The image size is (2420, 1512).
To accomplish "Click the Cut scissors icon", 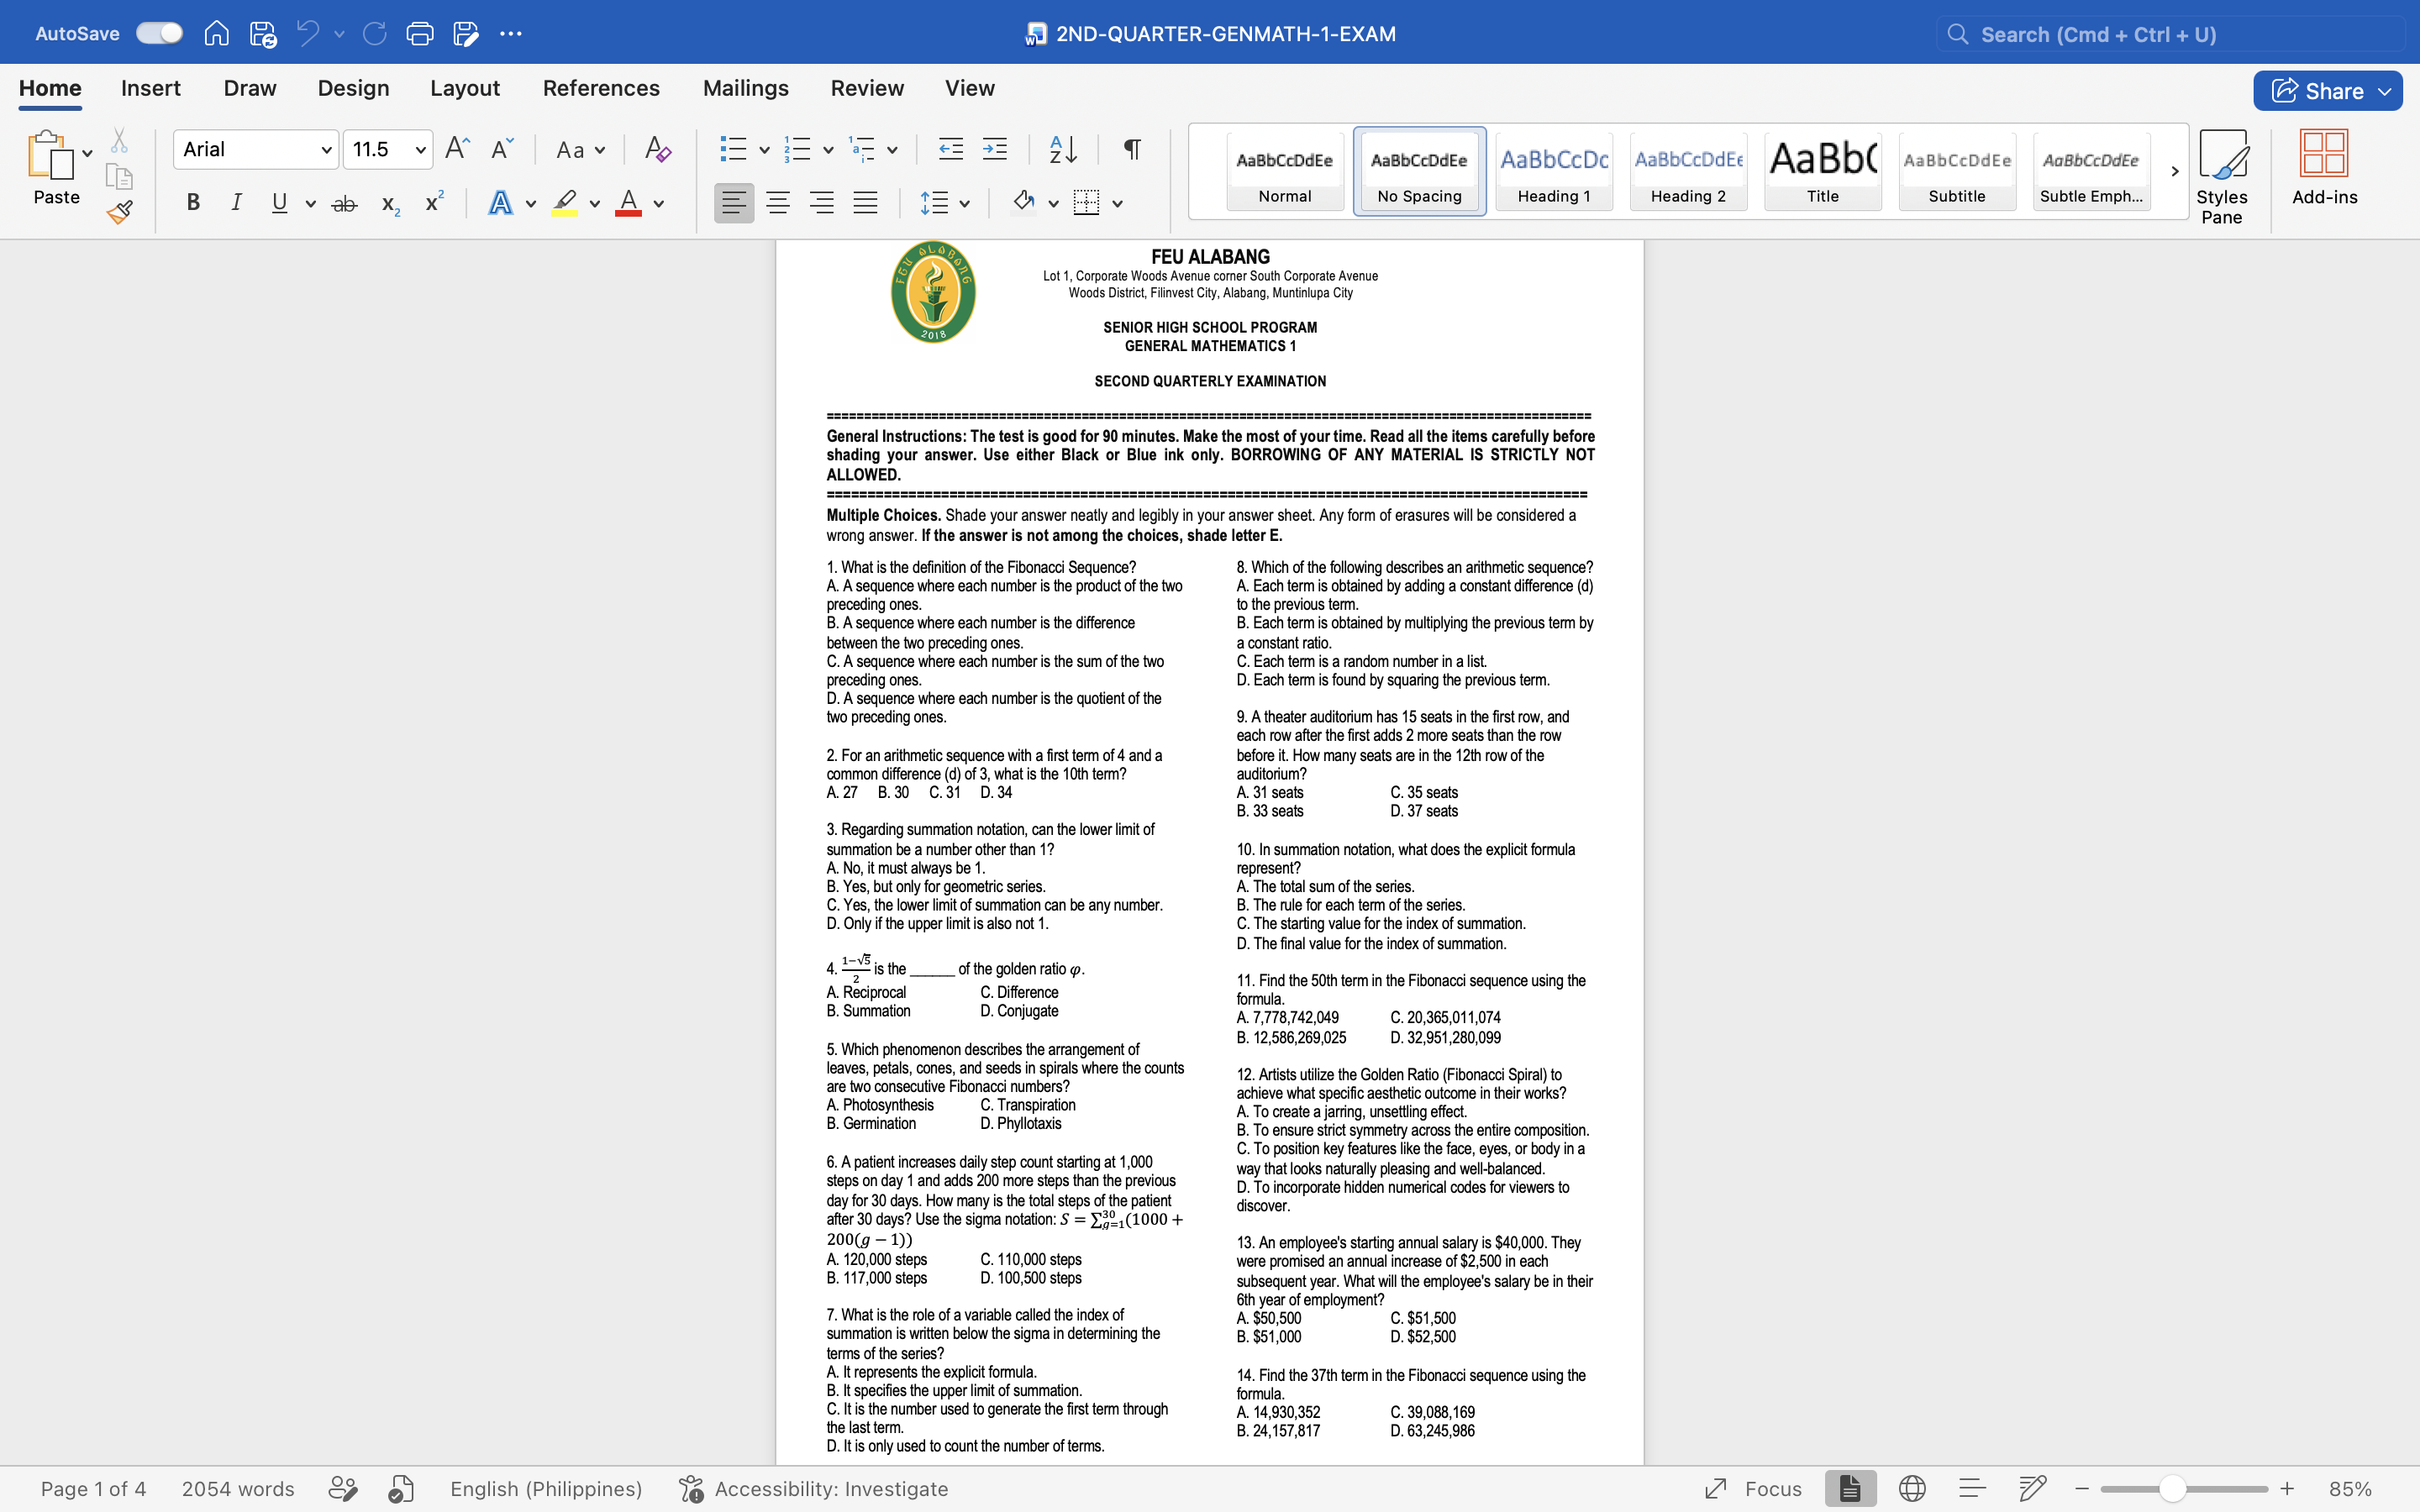I will [119, 140].
